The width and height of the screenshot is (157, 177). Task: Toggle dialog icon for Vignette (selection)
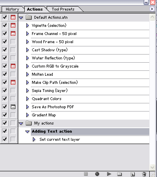[x=13, y=25]
